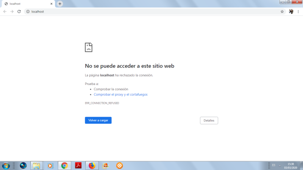View site info icon beside localhost

tap(28, 12)
